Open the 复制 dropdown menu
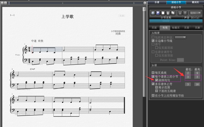The height and width of the screenshot is (127, 204). coord(195,13)
